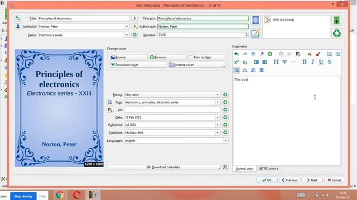
Task: Insert an unordered bullet list in comments
Action: point(338,54)
